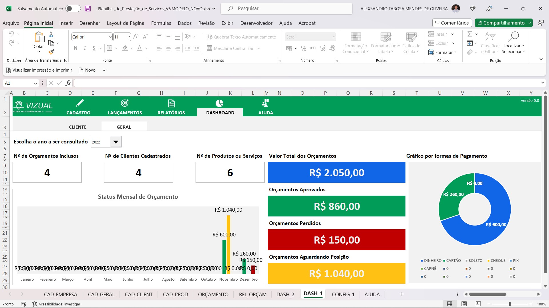This screenshot has width=549, height=308.
Task: Toggle Quebrar Texto Automaticamente
Action: [x=242, y=37]
